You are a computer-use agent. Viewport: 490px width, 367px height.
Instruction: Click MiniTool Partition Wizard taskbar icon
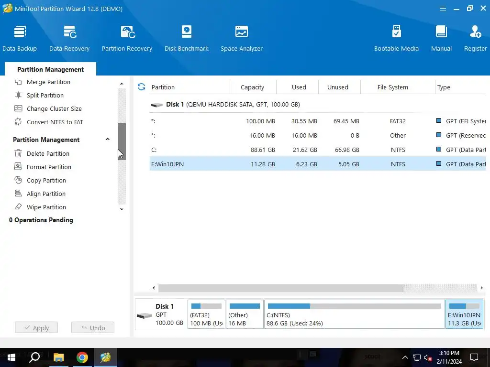click(x=106, y=357)
